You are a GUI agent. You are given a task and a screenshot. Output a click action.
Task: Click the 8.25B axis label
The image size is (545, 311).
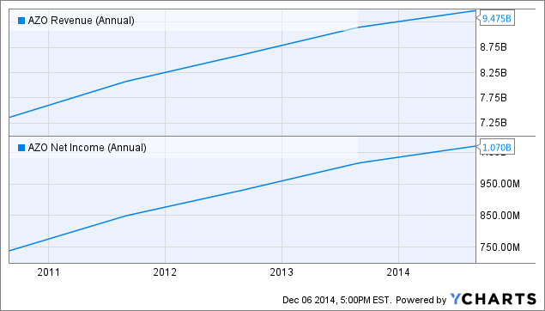pyautogui.click(x=494, y=73)
